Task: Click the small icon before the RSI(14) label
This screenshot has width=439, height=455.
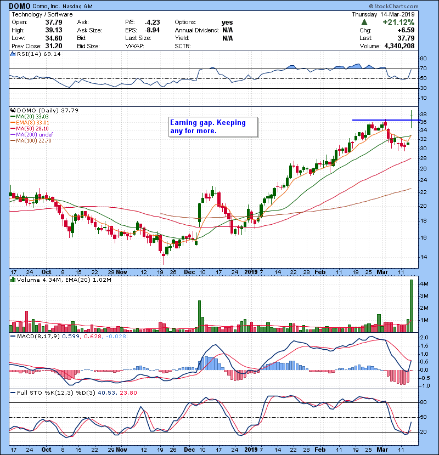Action: pos(12,54)
